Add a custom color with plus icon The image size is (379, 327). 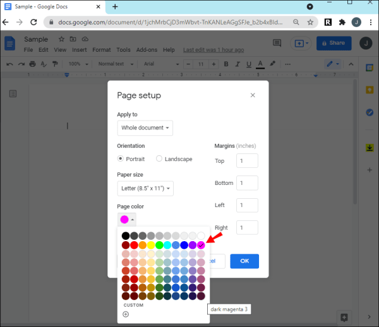(126, 314)
